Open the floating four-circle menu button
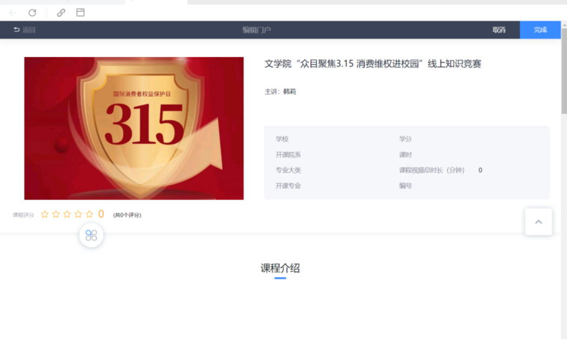Viewport: 567px width, 339px height. tap(91, 235)
